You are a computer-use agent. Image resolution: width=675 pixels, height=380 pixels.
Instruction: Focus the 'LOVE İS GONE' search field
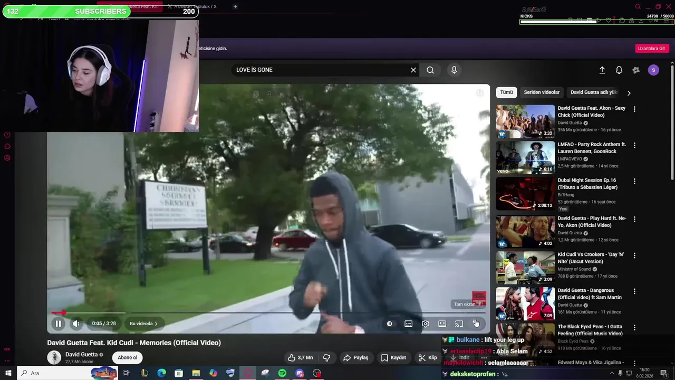point(321,70)
